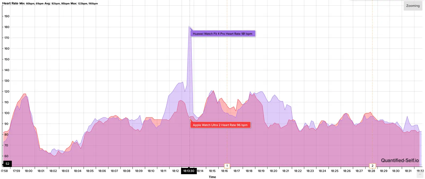Click the 18:19 time axis label
Viewport: 425px width, 179px height.
tap(261, 171)
